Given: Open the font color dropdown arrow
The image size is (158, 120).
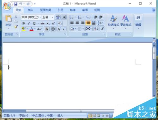Looking at the screenshot, I should pos(35,29).
